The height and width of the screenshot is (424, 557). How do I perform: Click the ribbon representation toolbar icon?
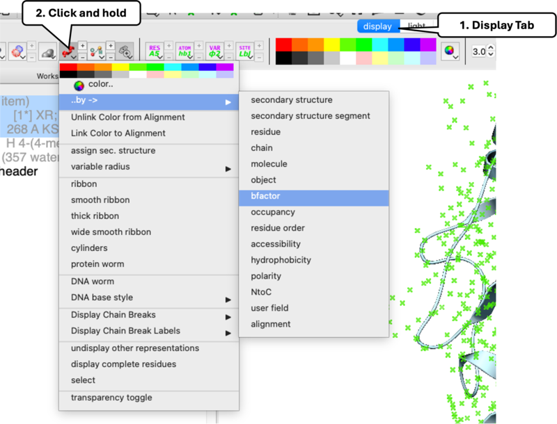pyautogui.click(x=68, y=51)
